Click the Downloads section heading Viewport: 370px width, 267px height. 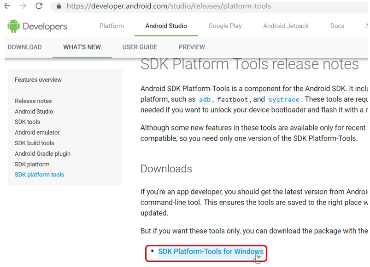tap(166, 169)
